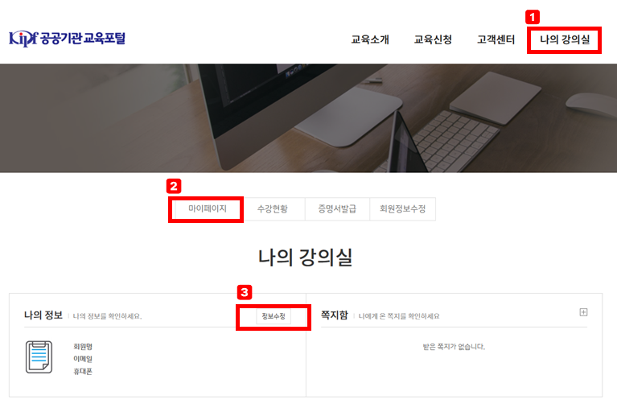Viewport: 617px width, 408px height.
Task: Click the 쪽지함 section heading
Action: (x=334, y=315)
